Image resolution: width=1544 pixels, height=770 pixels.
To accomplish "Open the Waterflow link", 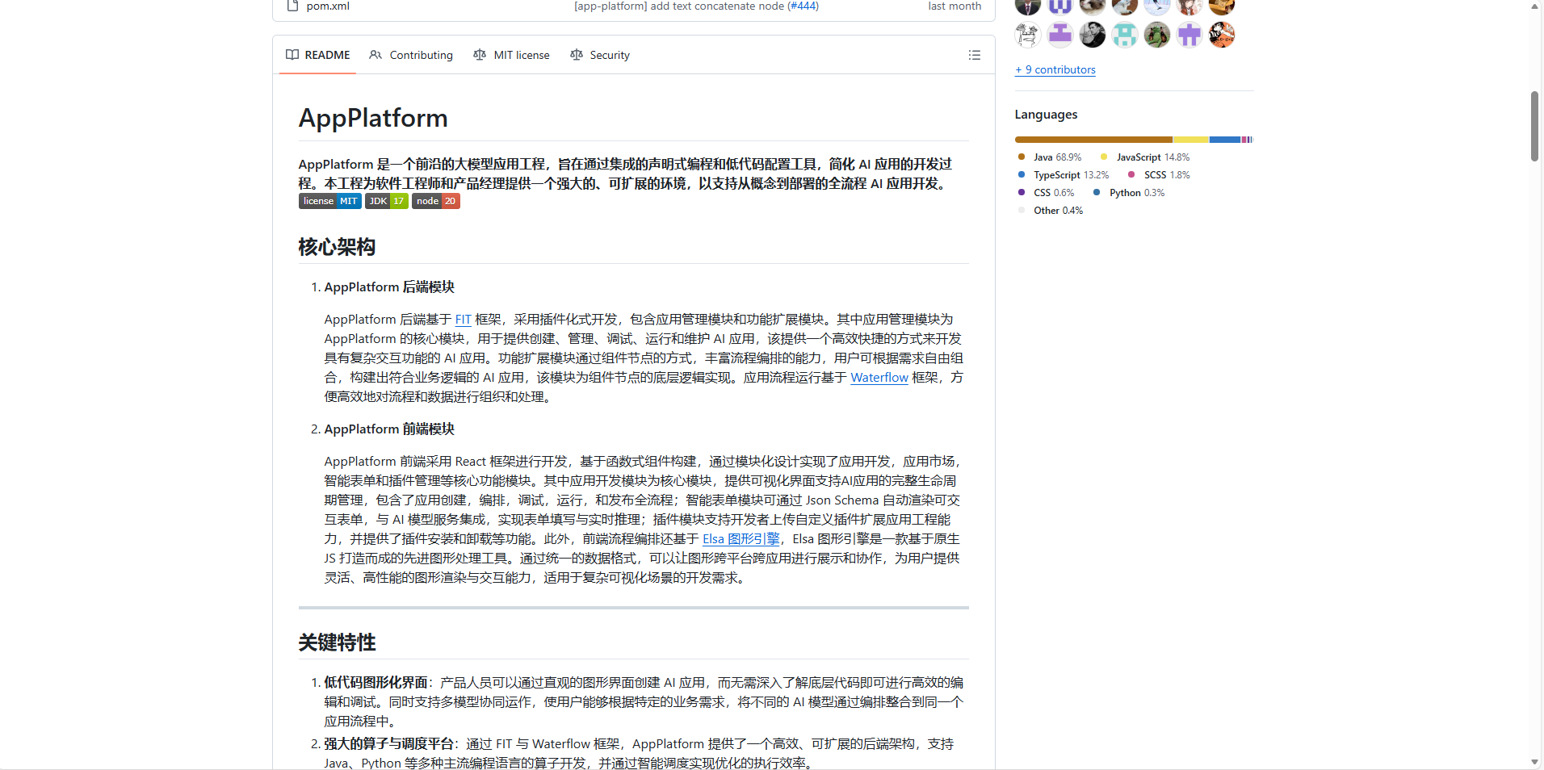I will click(879, 377).
